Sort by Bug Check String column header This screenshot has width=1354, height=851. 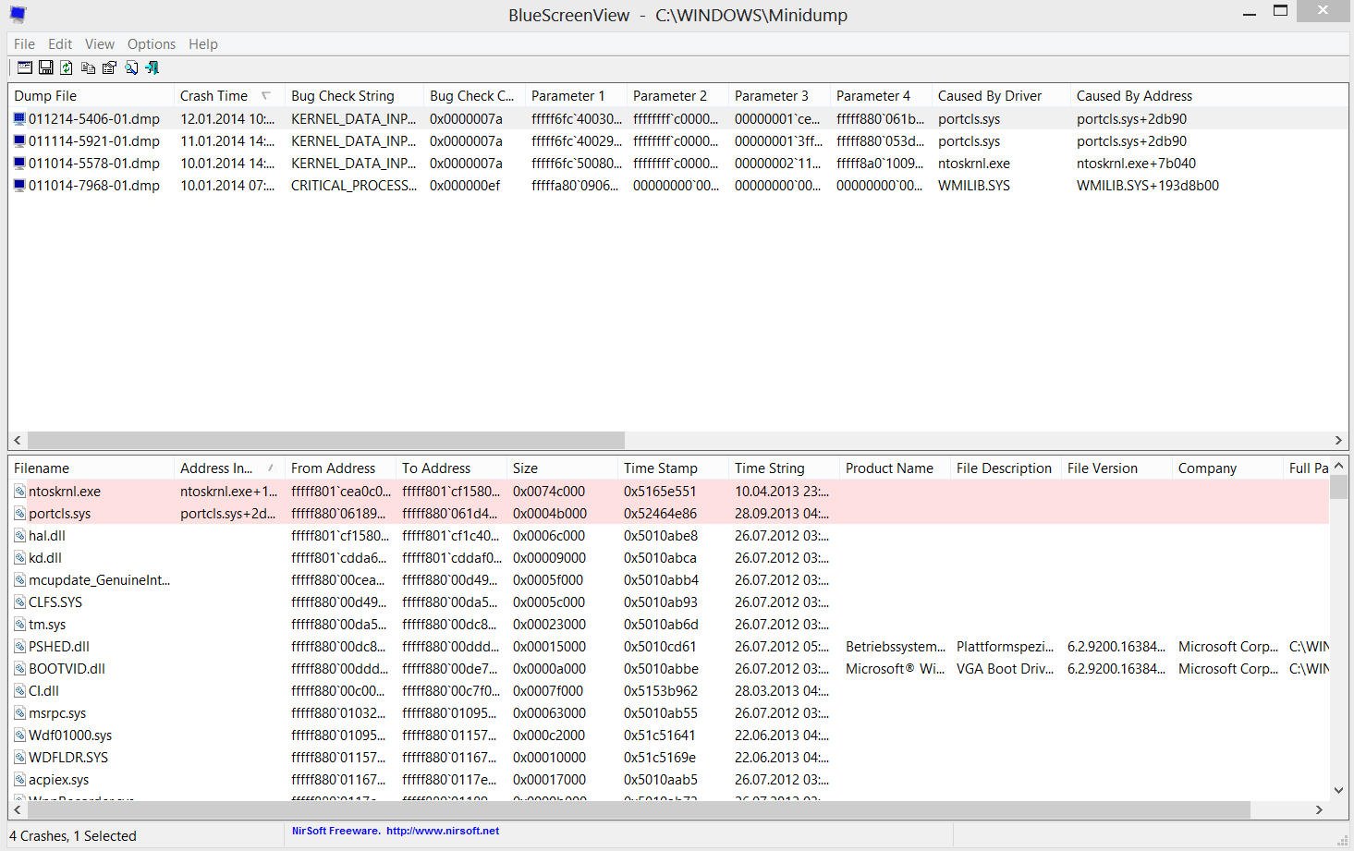[x=354, y=95]
